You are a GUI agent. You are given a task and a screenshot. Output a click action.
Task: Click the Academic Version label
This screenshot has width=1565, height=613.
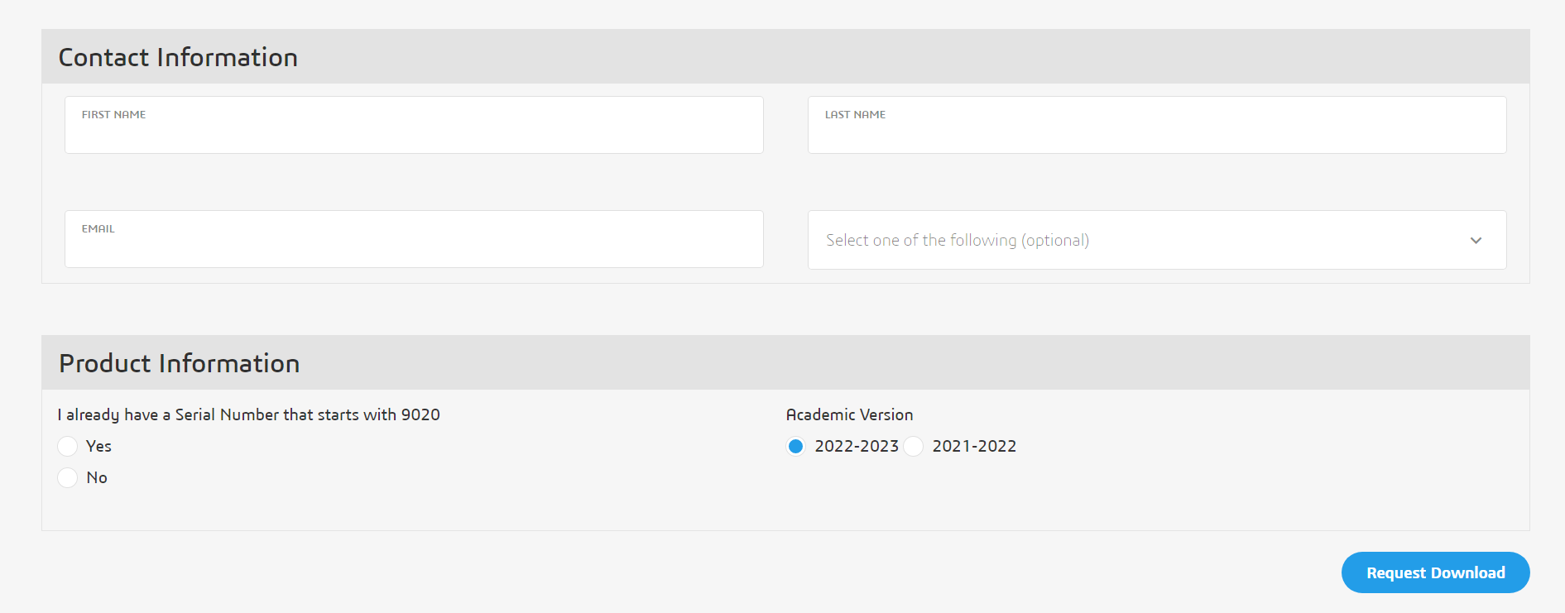tap(849, 414)
